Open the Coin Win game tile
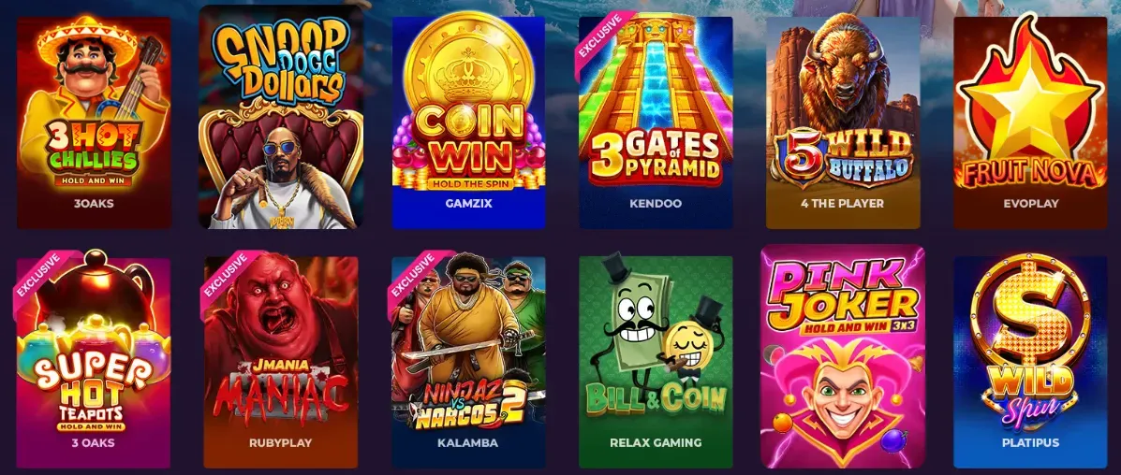 468,122
